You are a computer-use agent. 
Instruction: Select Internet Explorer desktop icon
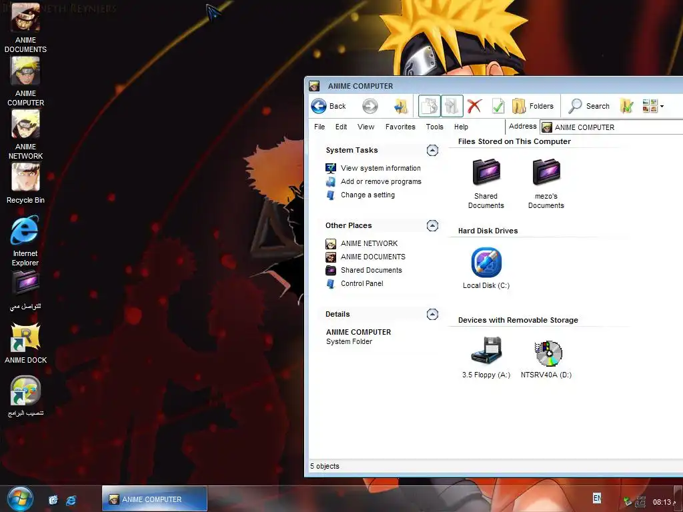(x=25, y=241)
